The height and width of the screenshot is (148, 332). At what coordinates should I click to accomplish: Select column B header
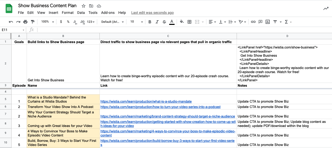click(x=63, y=36)
